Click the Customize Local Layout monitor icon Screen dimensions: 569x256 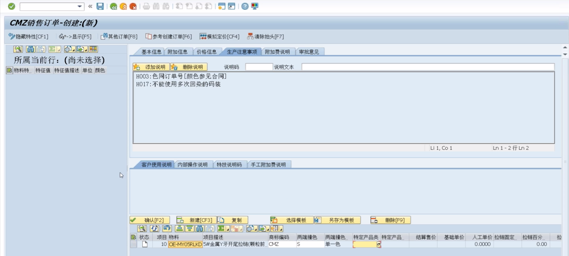coord(255,6)
